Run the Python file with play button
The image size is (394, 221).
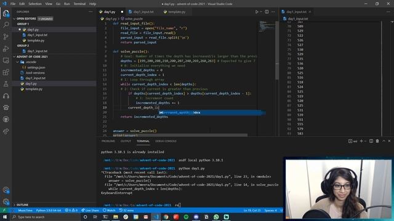tap(257, 12)
